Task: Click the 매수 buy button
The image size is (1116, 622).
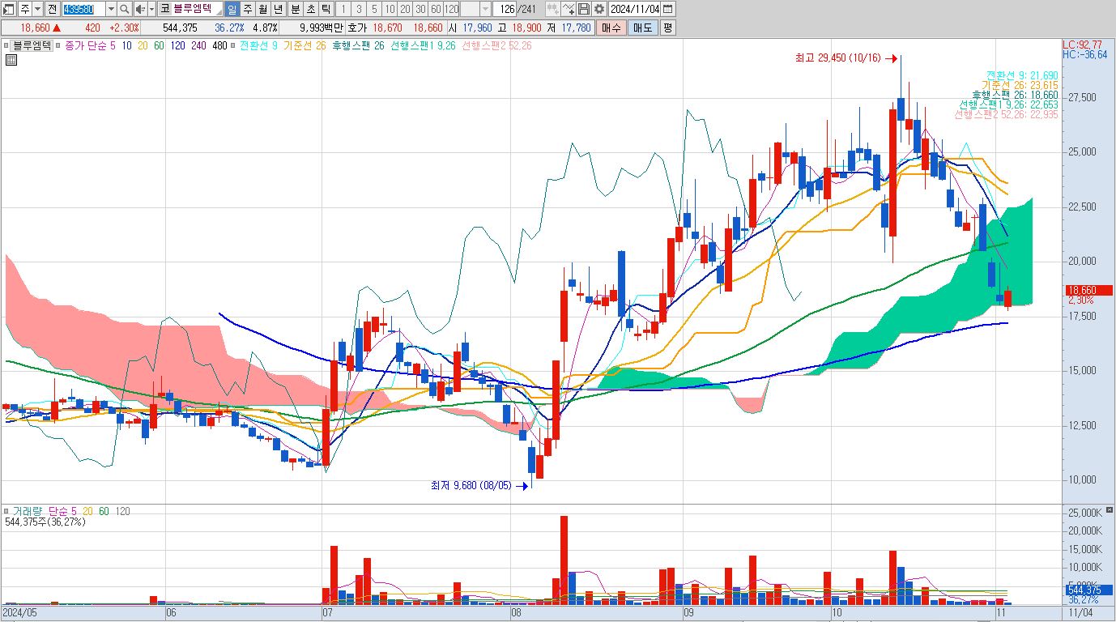Action: click(x=611, y=27)
